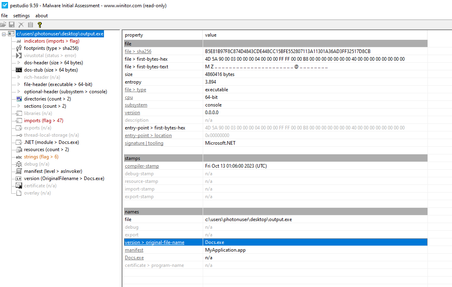452x287 pixels.
Task: Click the certificate icon in tree
Action: 19,186
